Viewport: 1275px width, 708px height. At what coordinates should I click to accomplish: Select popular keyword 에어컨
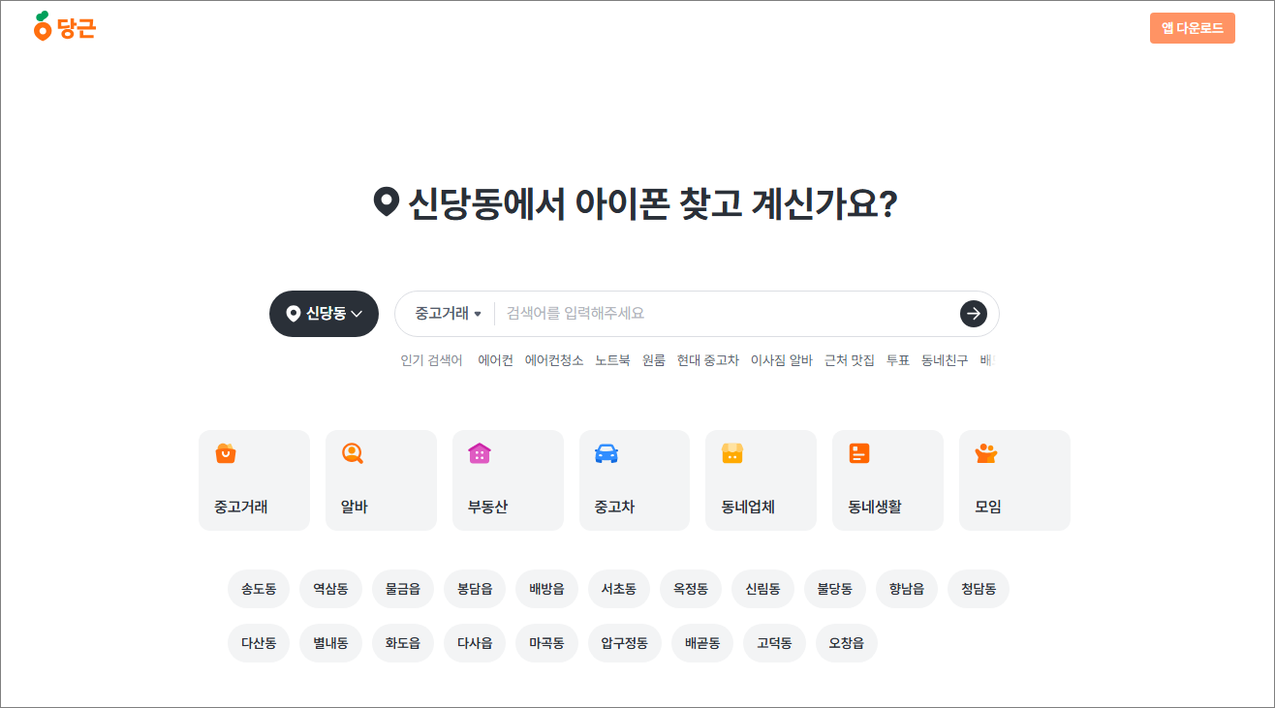point(495,360)
